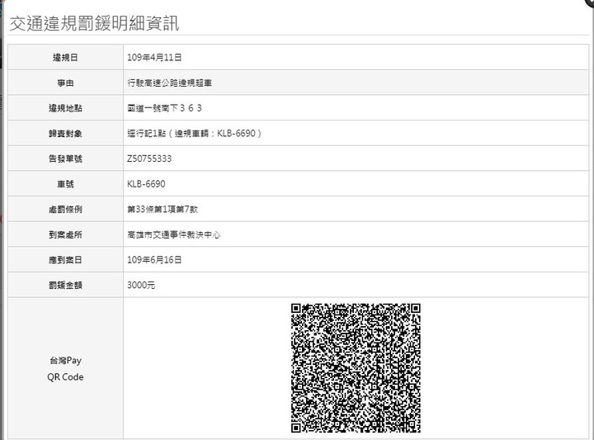
Task: Select the 事由 label cell
Action: [65, 83]
